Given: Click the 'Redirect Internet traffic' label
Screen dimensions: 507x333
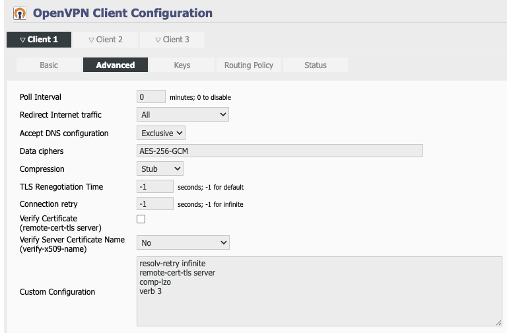Looking at the screenshot, I should point(61,115).
